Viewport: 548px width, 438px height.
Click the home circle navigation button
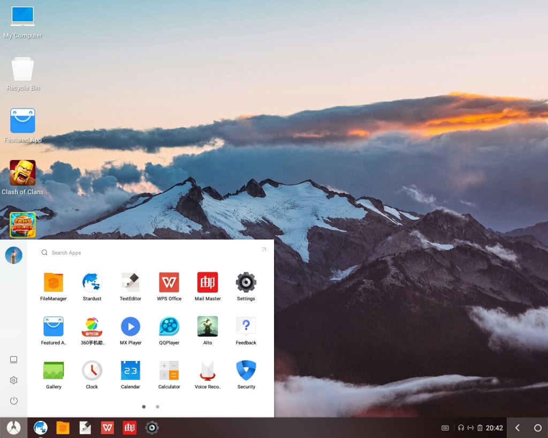click(x=537, y=428)
